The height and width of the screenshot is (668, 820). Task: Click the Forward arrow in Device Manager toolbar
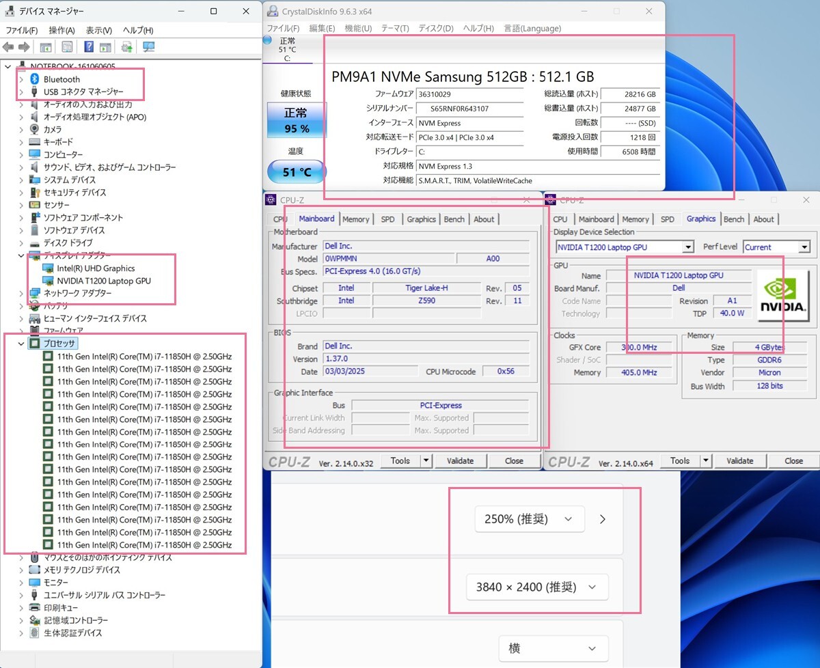tap(24, 47)
